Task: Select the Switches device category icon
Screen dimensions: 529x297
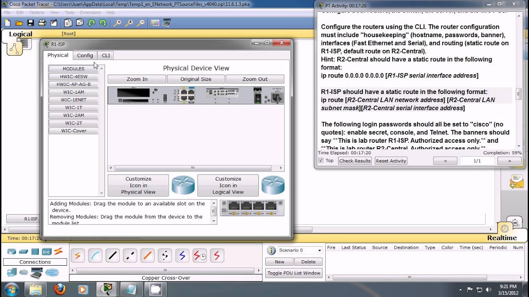Action: pos(24,252)
